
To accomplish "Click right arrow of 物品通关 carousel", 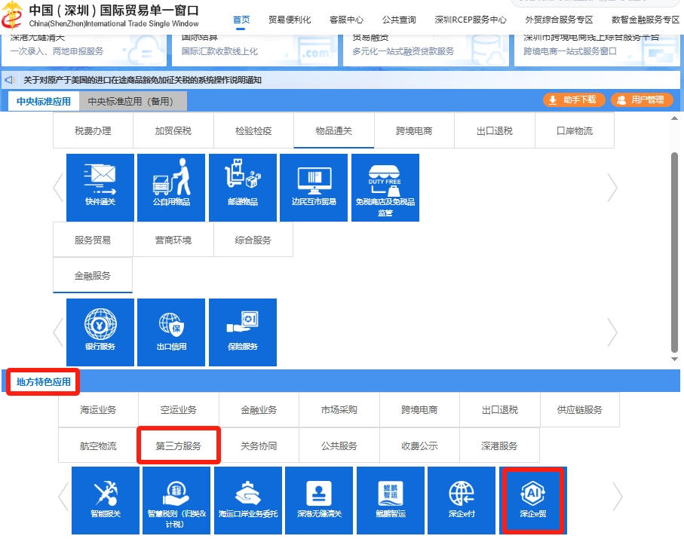I will [x=612, y=188].
